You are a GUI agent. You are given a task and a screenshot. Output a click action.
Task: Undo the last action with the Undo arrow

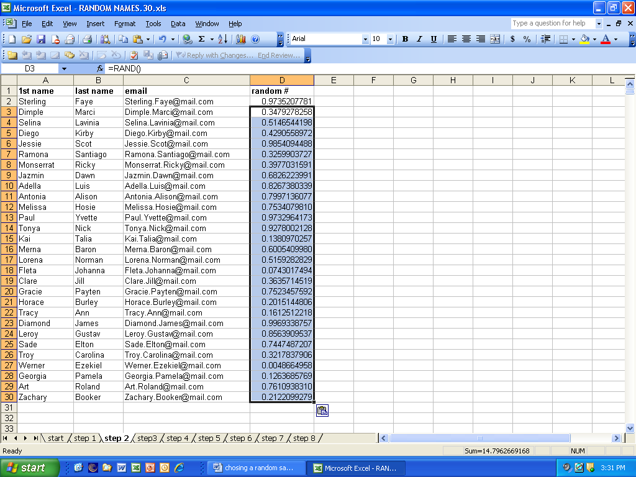[x=163, y=39]
